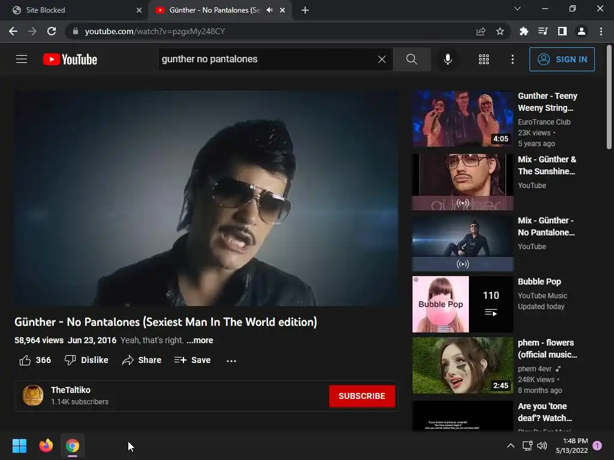This screenshot has height=460, width=614.
Task: Open TheTaltiko channel name link
Action: pyautogui.click(x=71, y=390)
